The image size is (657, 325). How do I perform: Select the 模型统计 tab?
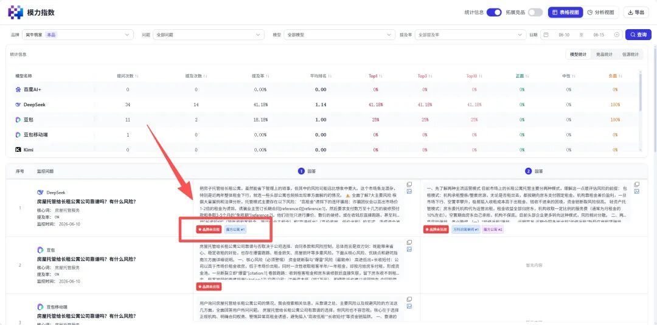pos(579,55)
